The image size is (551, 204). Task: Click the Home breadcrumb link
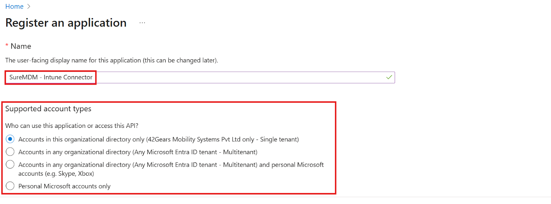[14, 7]
